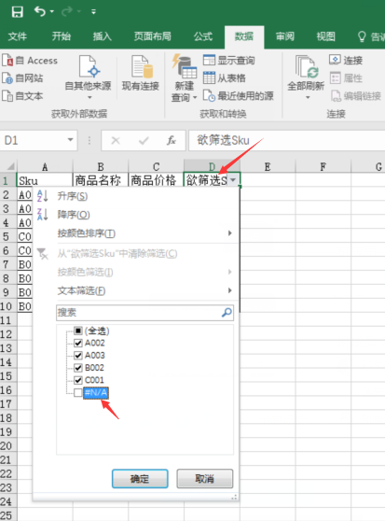Open the undo history dropdown arrow
The image size is (385, 521).
52,12
